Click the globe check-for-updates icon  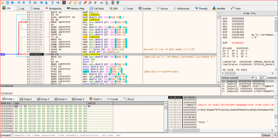118,2
